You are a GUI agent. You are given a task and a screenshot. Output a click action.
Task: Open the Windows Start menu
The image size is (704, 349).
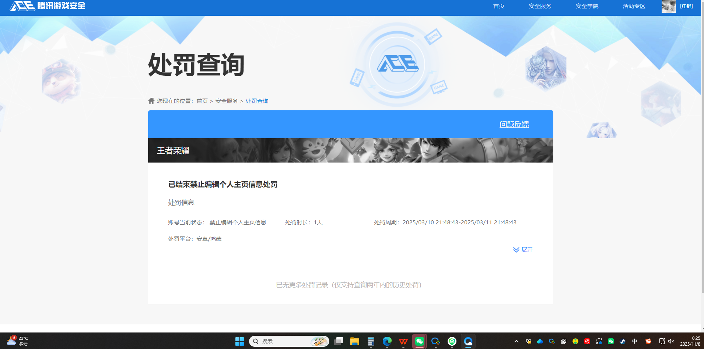pyautogui.click(x=239, y=341)
